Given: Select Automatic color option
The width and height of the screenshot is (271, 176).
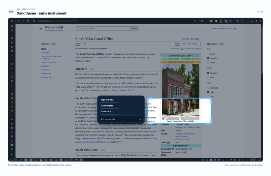Looking at the screenshot, I should [208, 88].
